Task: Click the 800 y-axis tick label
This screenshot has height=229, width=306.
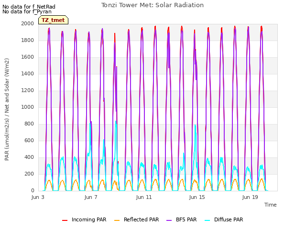Action: (29, 124)
